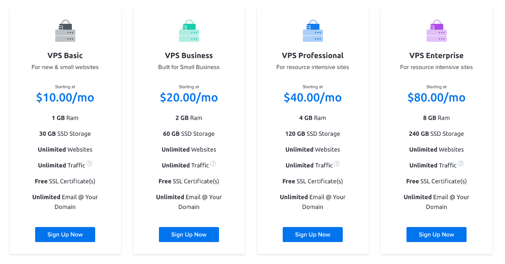Select the $80.00/mo price text
505x264 pixels.
[437, 97]
